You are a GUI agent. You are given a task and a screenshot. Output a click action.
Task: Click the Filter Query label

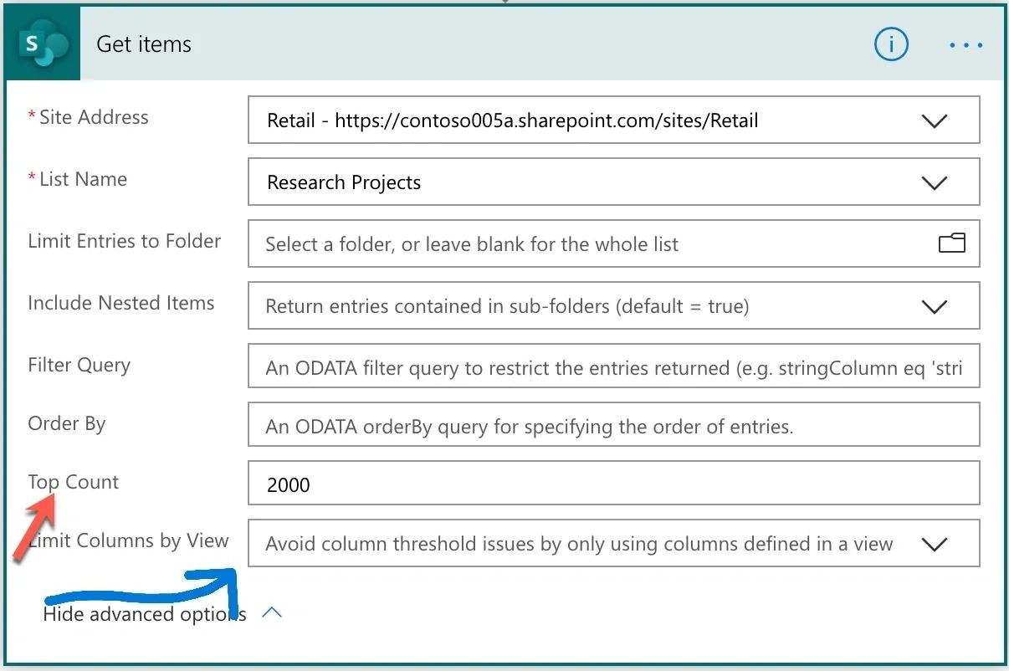pos(79,365)
